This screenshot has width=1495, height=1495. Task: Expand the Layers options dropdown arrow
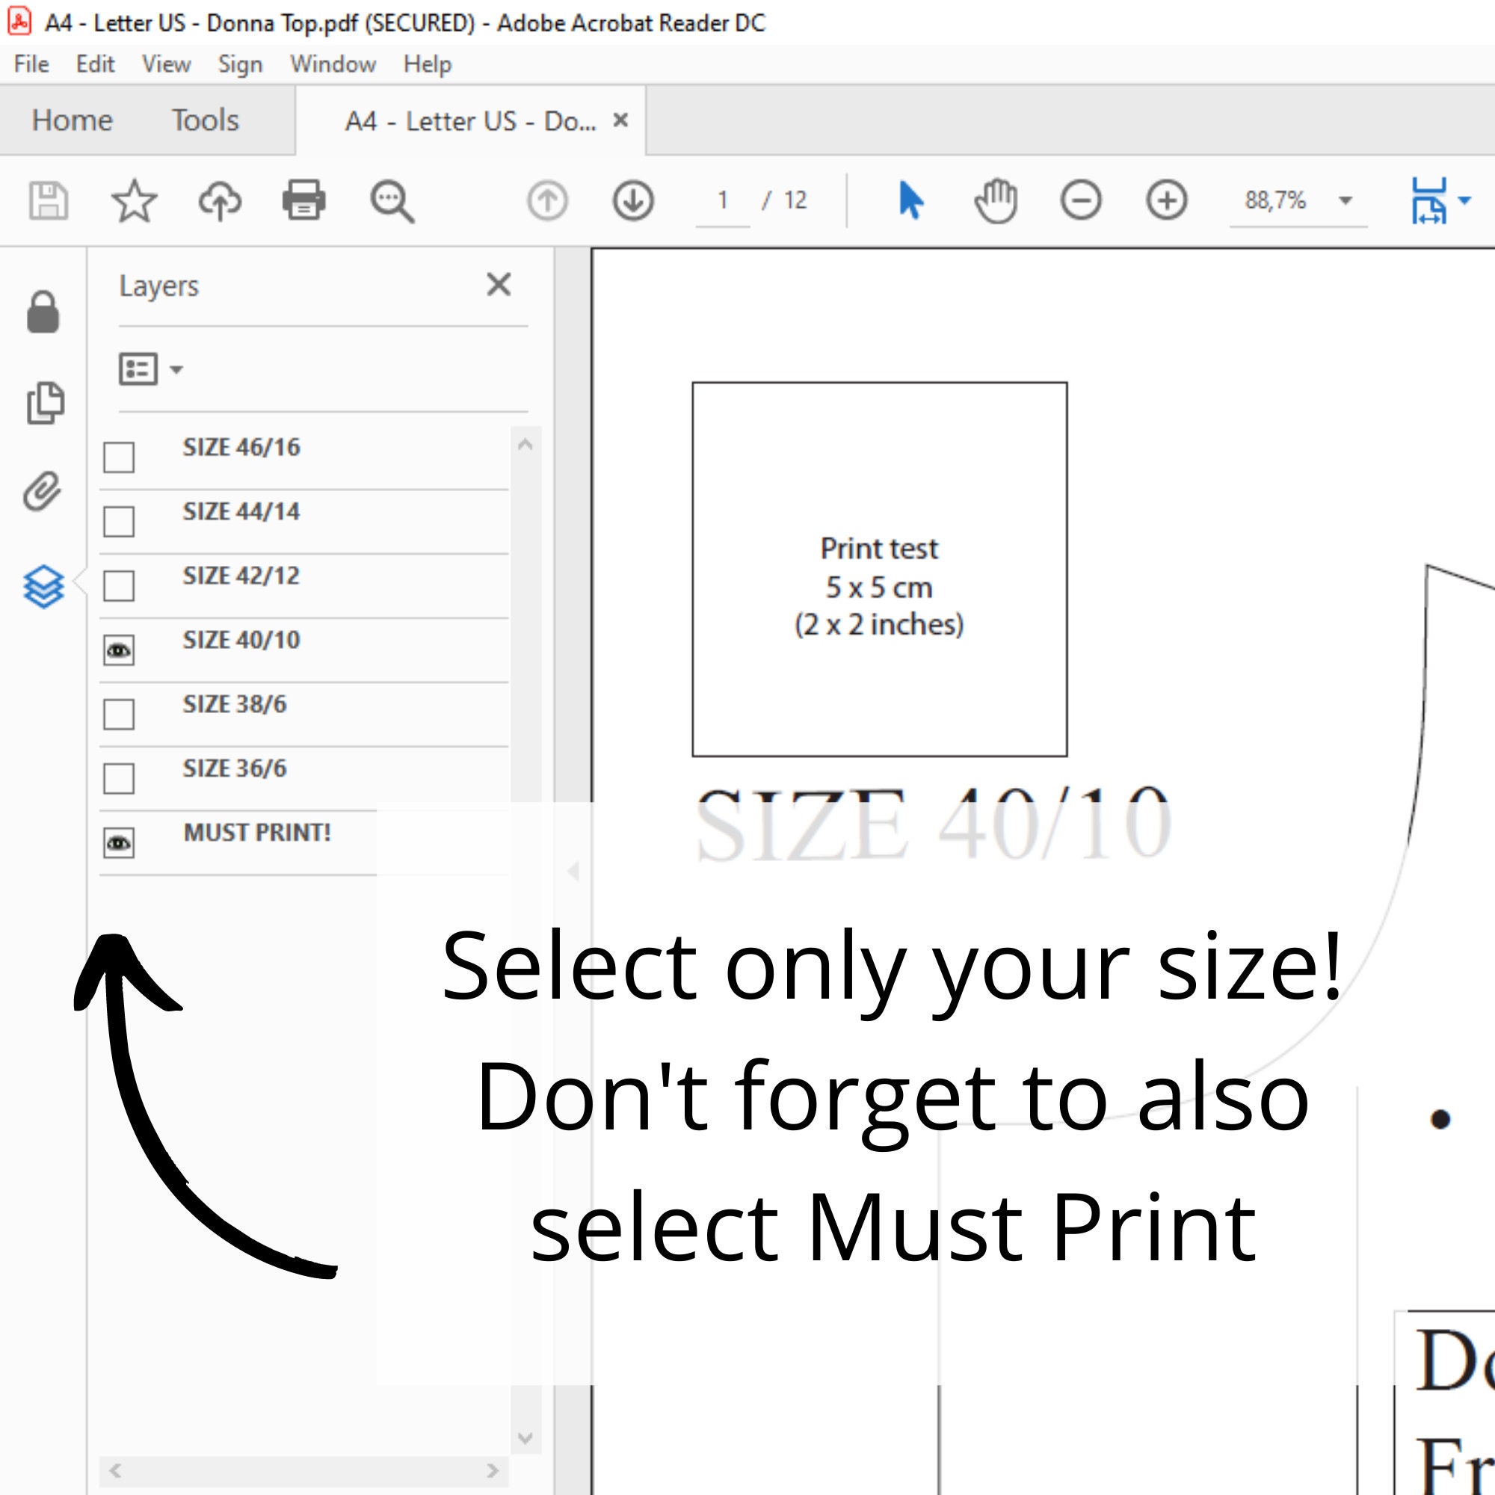pos(176,370)
